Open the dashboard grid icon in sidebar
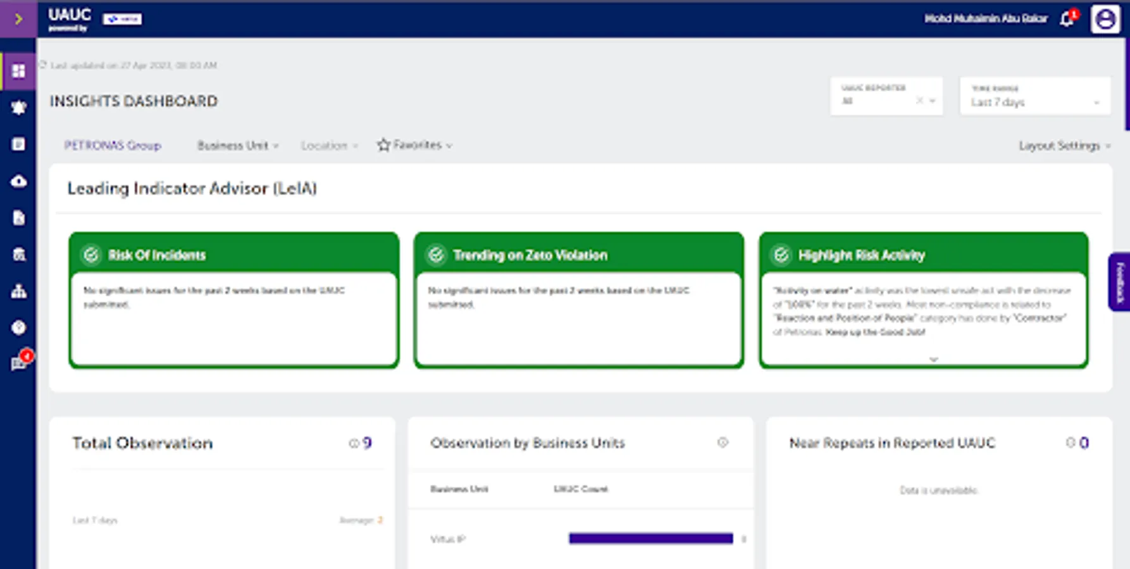 coord(18,71)
